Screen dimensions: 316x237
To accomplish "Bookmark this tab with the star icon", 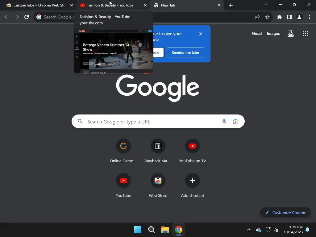I will click(267, 17).
